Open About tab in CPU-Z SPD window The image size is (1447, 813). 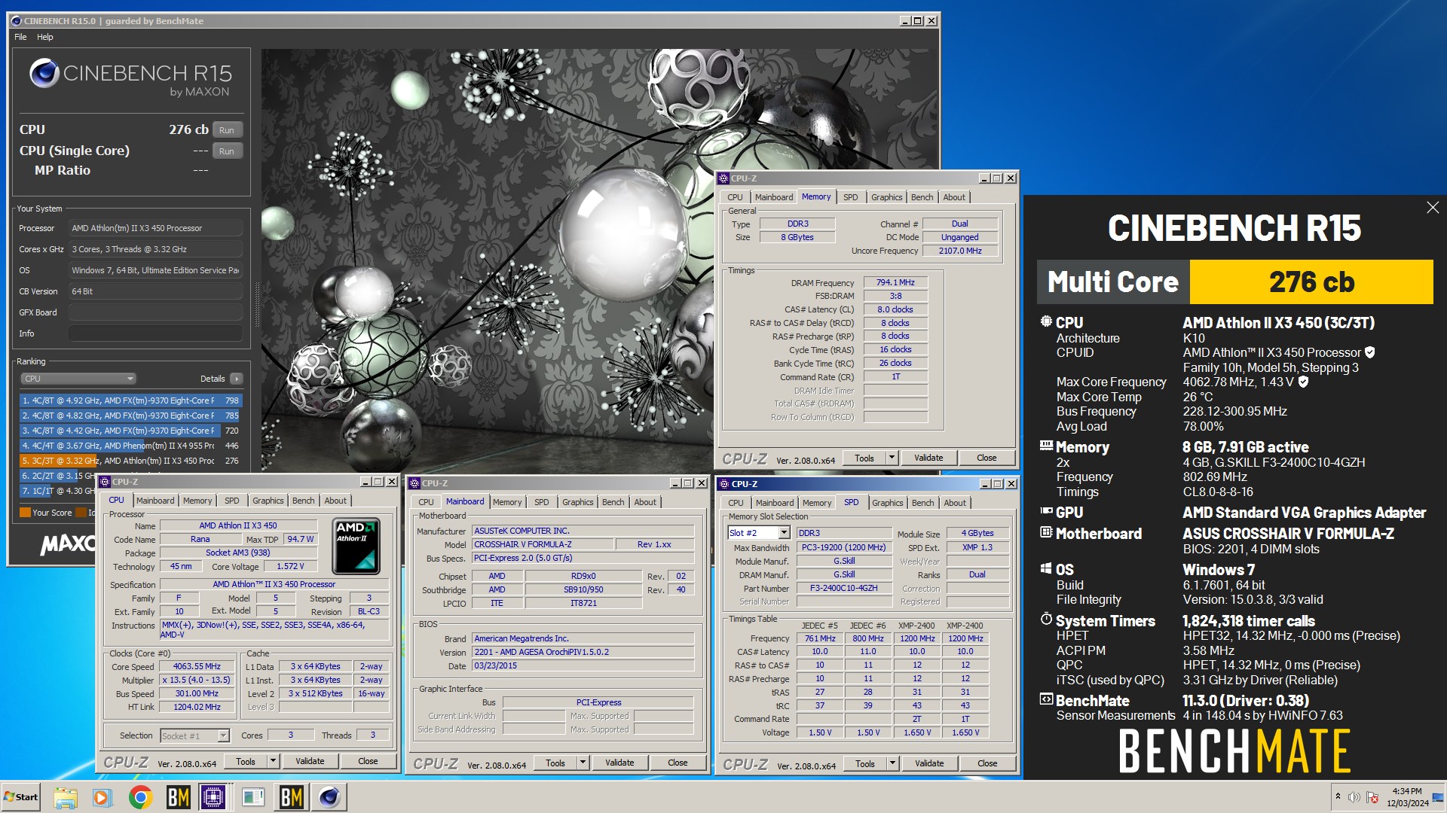(954, 503)
